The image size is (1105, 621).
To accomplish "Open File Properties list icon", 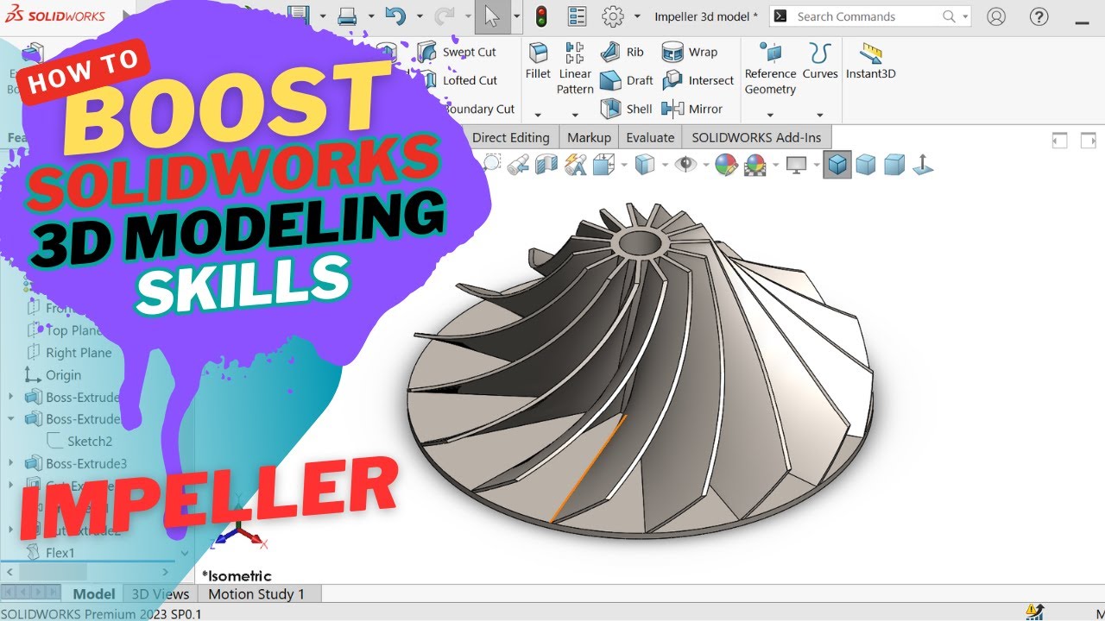I will tap(577, 16).
